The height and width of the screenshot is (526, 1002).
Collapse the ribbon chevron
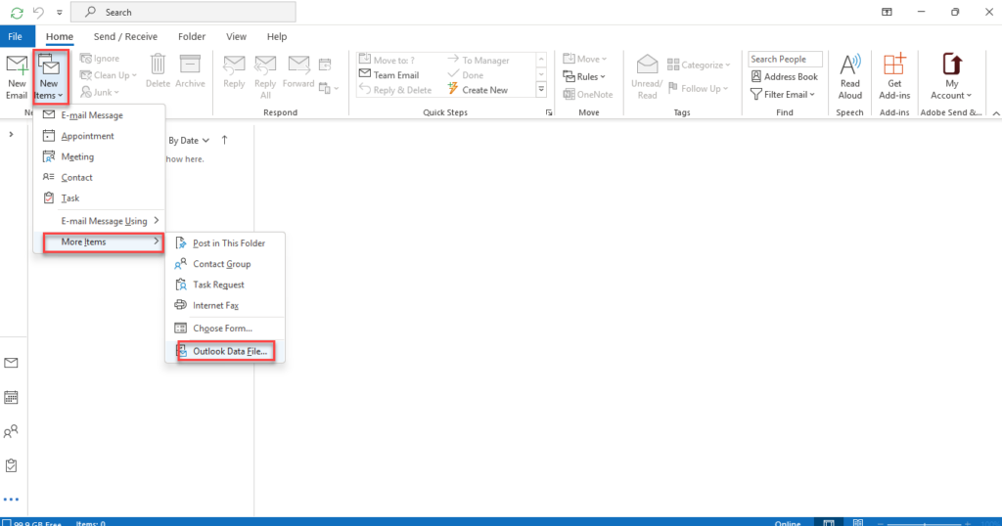click(x=995, y=113)
